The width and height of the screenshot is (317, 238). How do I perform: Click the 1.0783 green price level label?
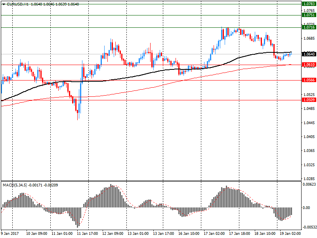point(309,4)
